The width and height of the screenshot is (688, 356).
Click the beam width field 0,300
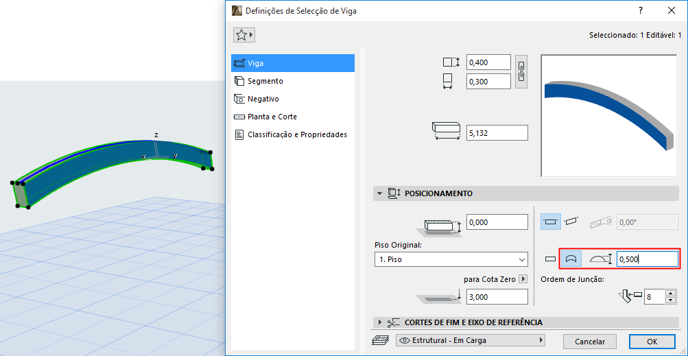(488, 82)
